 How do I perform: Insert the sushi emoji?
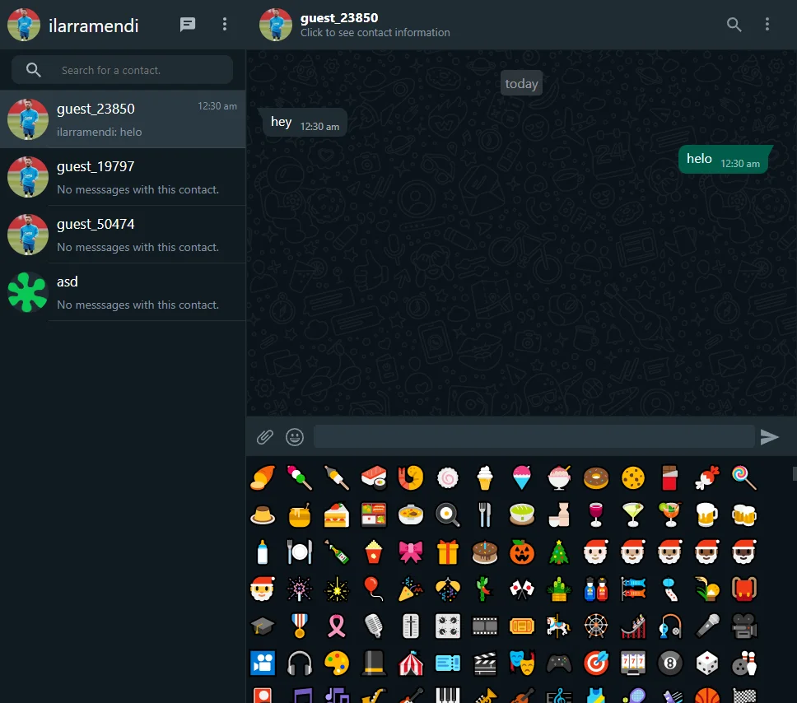[374, 477]
